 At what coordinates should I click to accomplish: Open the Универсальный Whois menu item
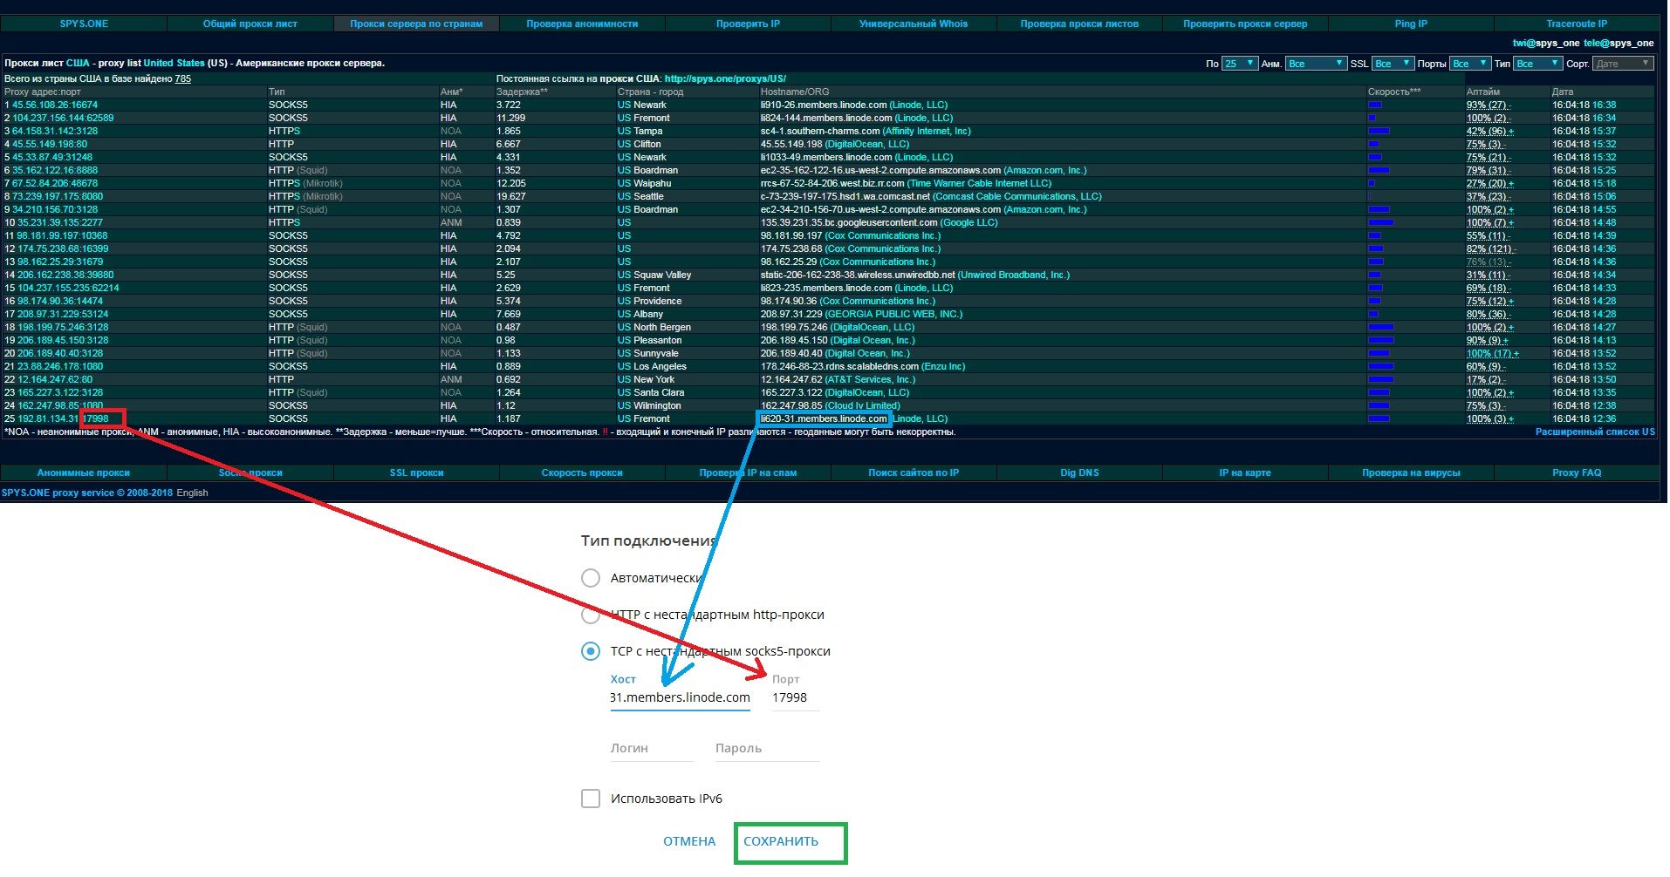point(914,24)
